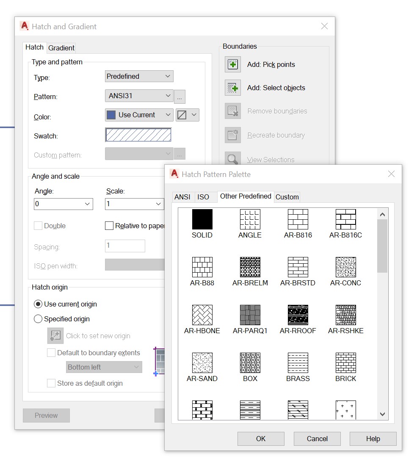The height and width of the screenshot is (464, 417).
Task: Switch to the Gradient tab
Action: [61, 48]
